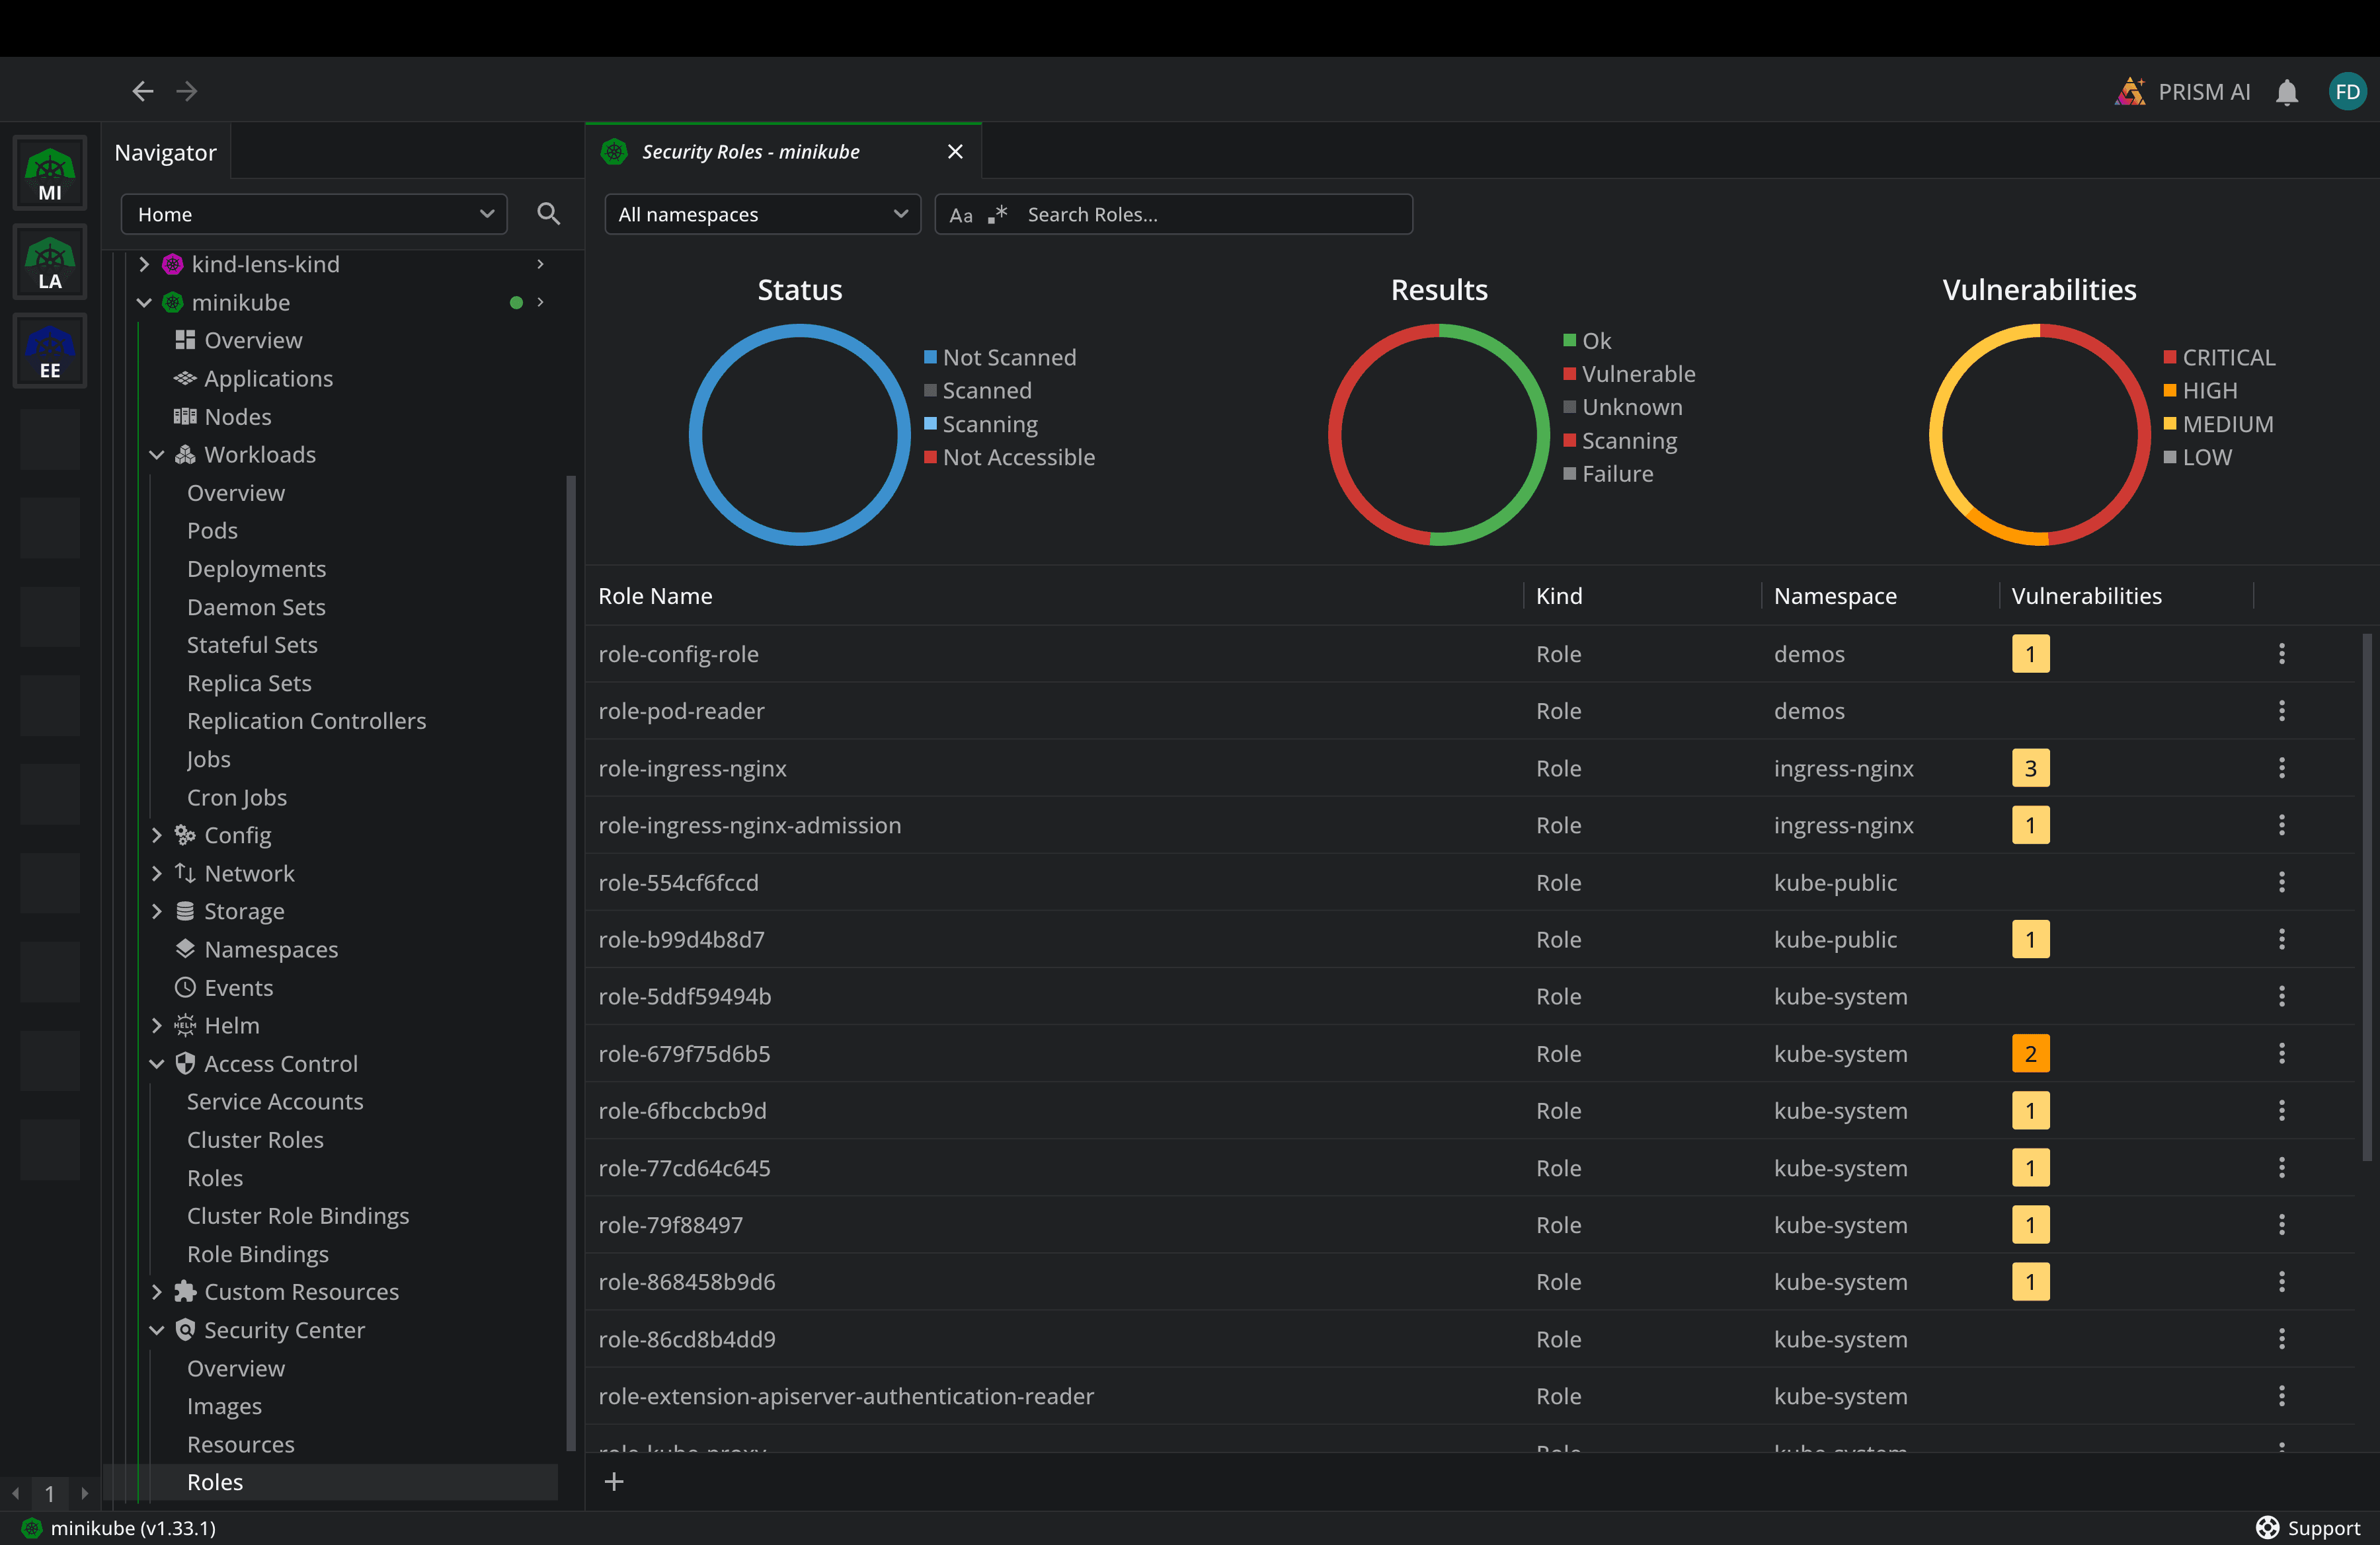
Task: Open Cluster Roles under Access Control
Action: point(255,1139)
